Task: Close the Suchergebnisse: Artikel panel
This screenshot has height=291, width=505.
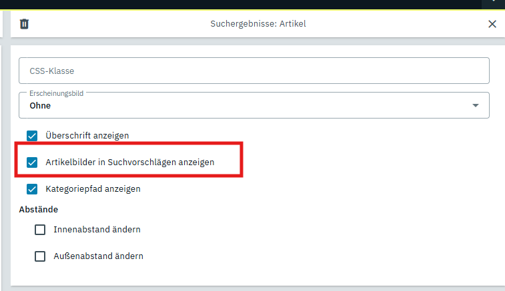Action: point(492,24)
